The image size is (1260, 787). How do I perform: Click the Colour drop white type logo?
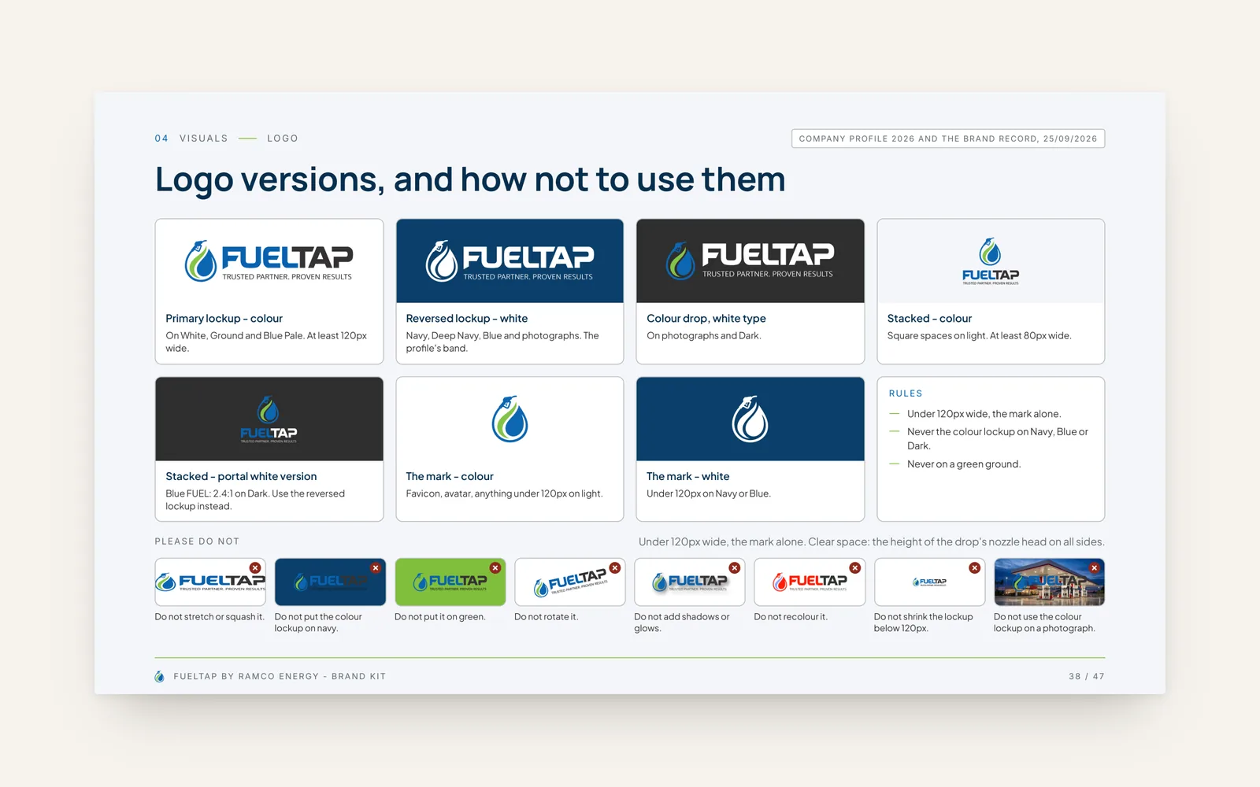750,260
